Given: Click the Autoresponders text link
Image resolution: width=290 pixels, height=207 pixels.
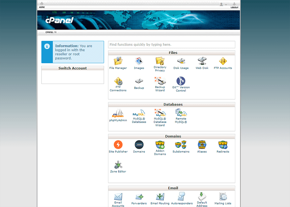Looking at the screenshot, I should tap(182, 203).
